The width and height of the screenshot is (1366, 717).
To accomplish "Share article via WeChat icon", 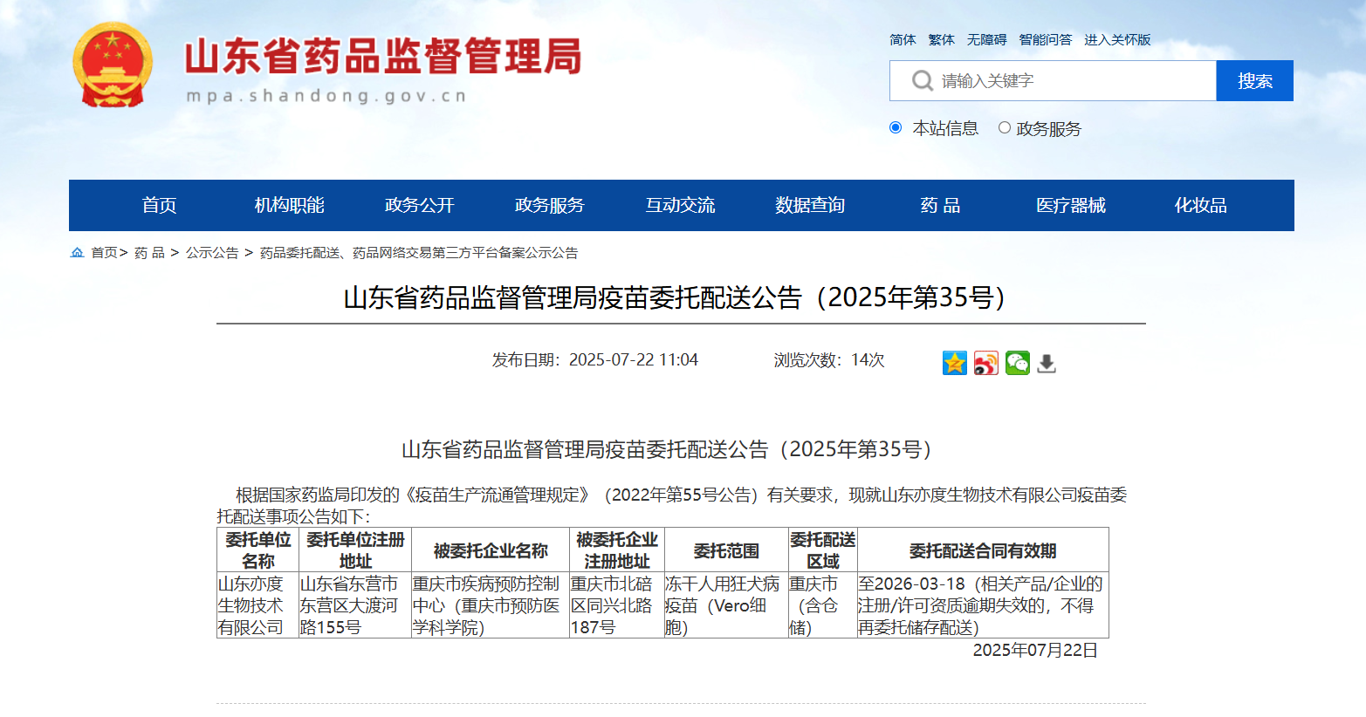I will (x=1018, y=362).
